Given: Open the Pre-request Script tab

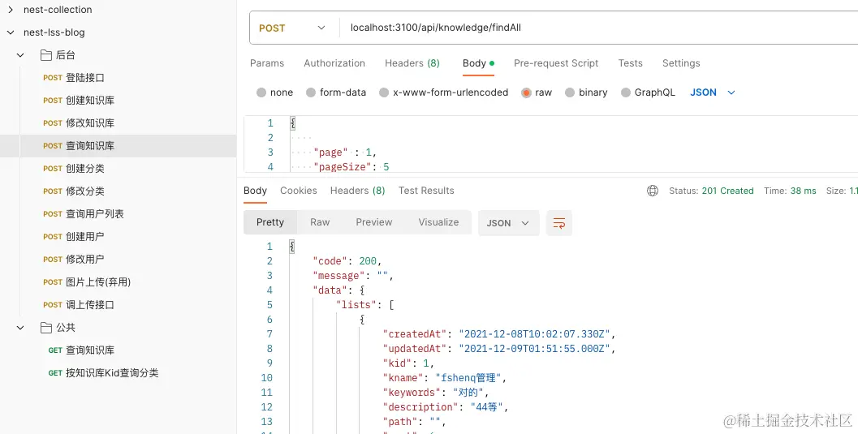Looking at the screenshot, I should click(x=556, y=62).
